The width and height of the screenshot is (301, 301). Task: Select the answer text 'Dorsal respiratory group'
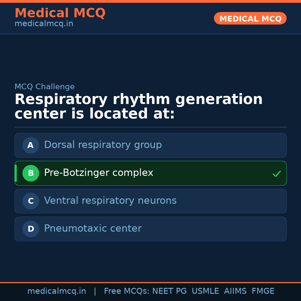click(x=103, y=145)
